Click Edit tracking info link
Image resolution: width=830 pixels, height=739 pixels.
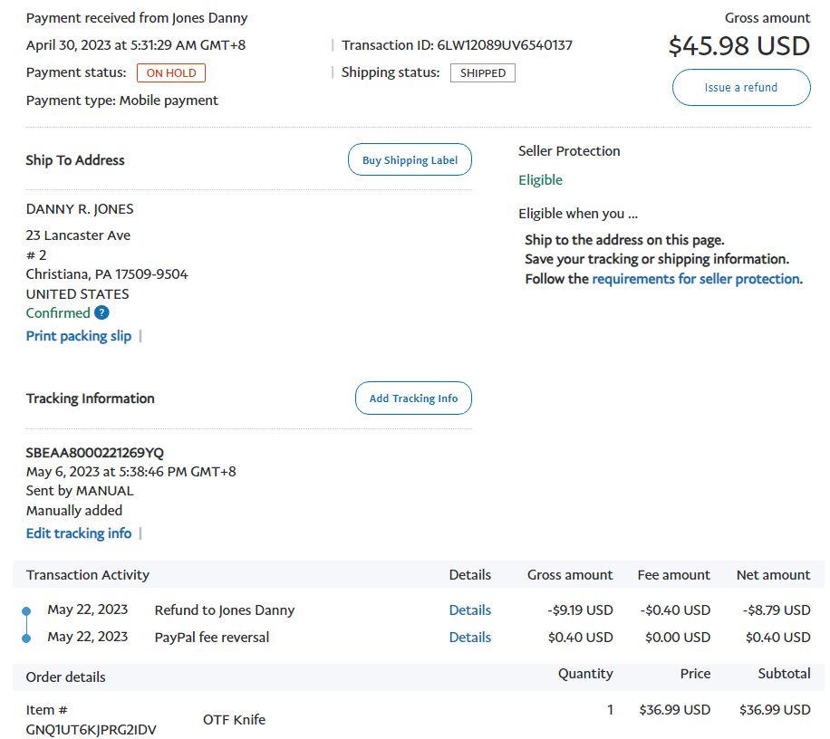point(79,533)
